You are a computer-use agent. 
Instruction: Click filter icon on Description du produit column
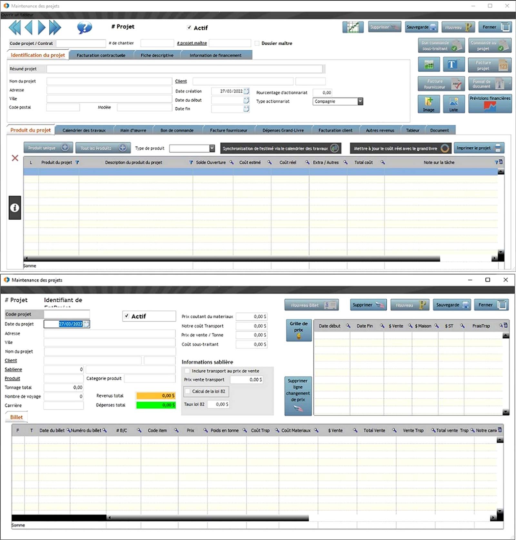click(x=191, y=162)
